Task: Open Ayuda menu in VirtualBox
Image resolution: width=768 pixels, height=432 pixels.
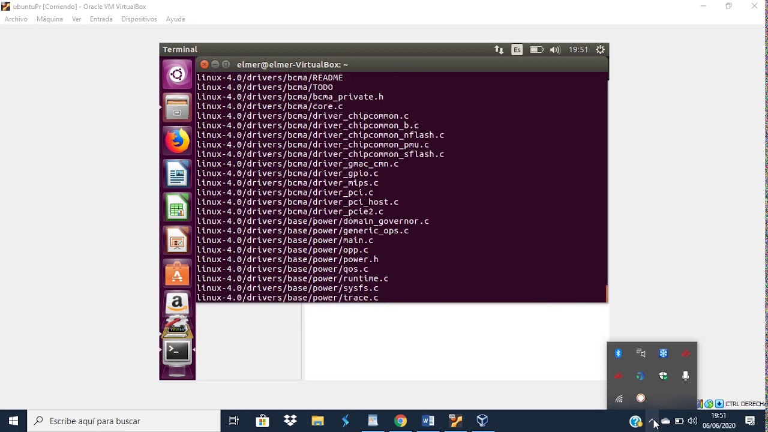Action: pos(175,19)
